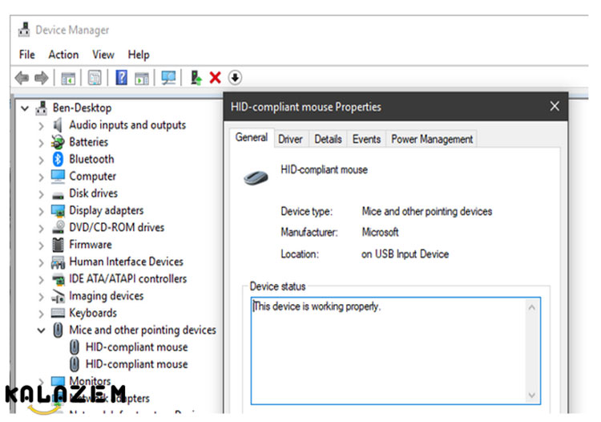Expand the Display adapters node

[x=41, y=210]
